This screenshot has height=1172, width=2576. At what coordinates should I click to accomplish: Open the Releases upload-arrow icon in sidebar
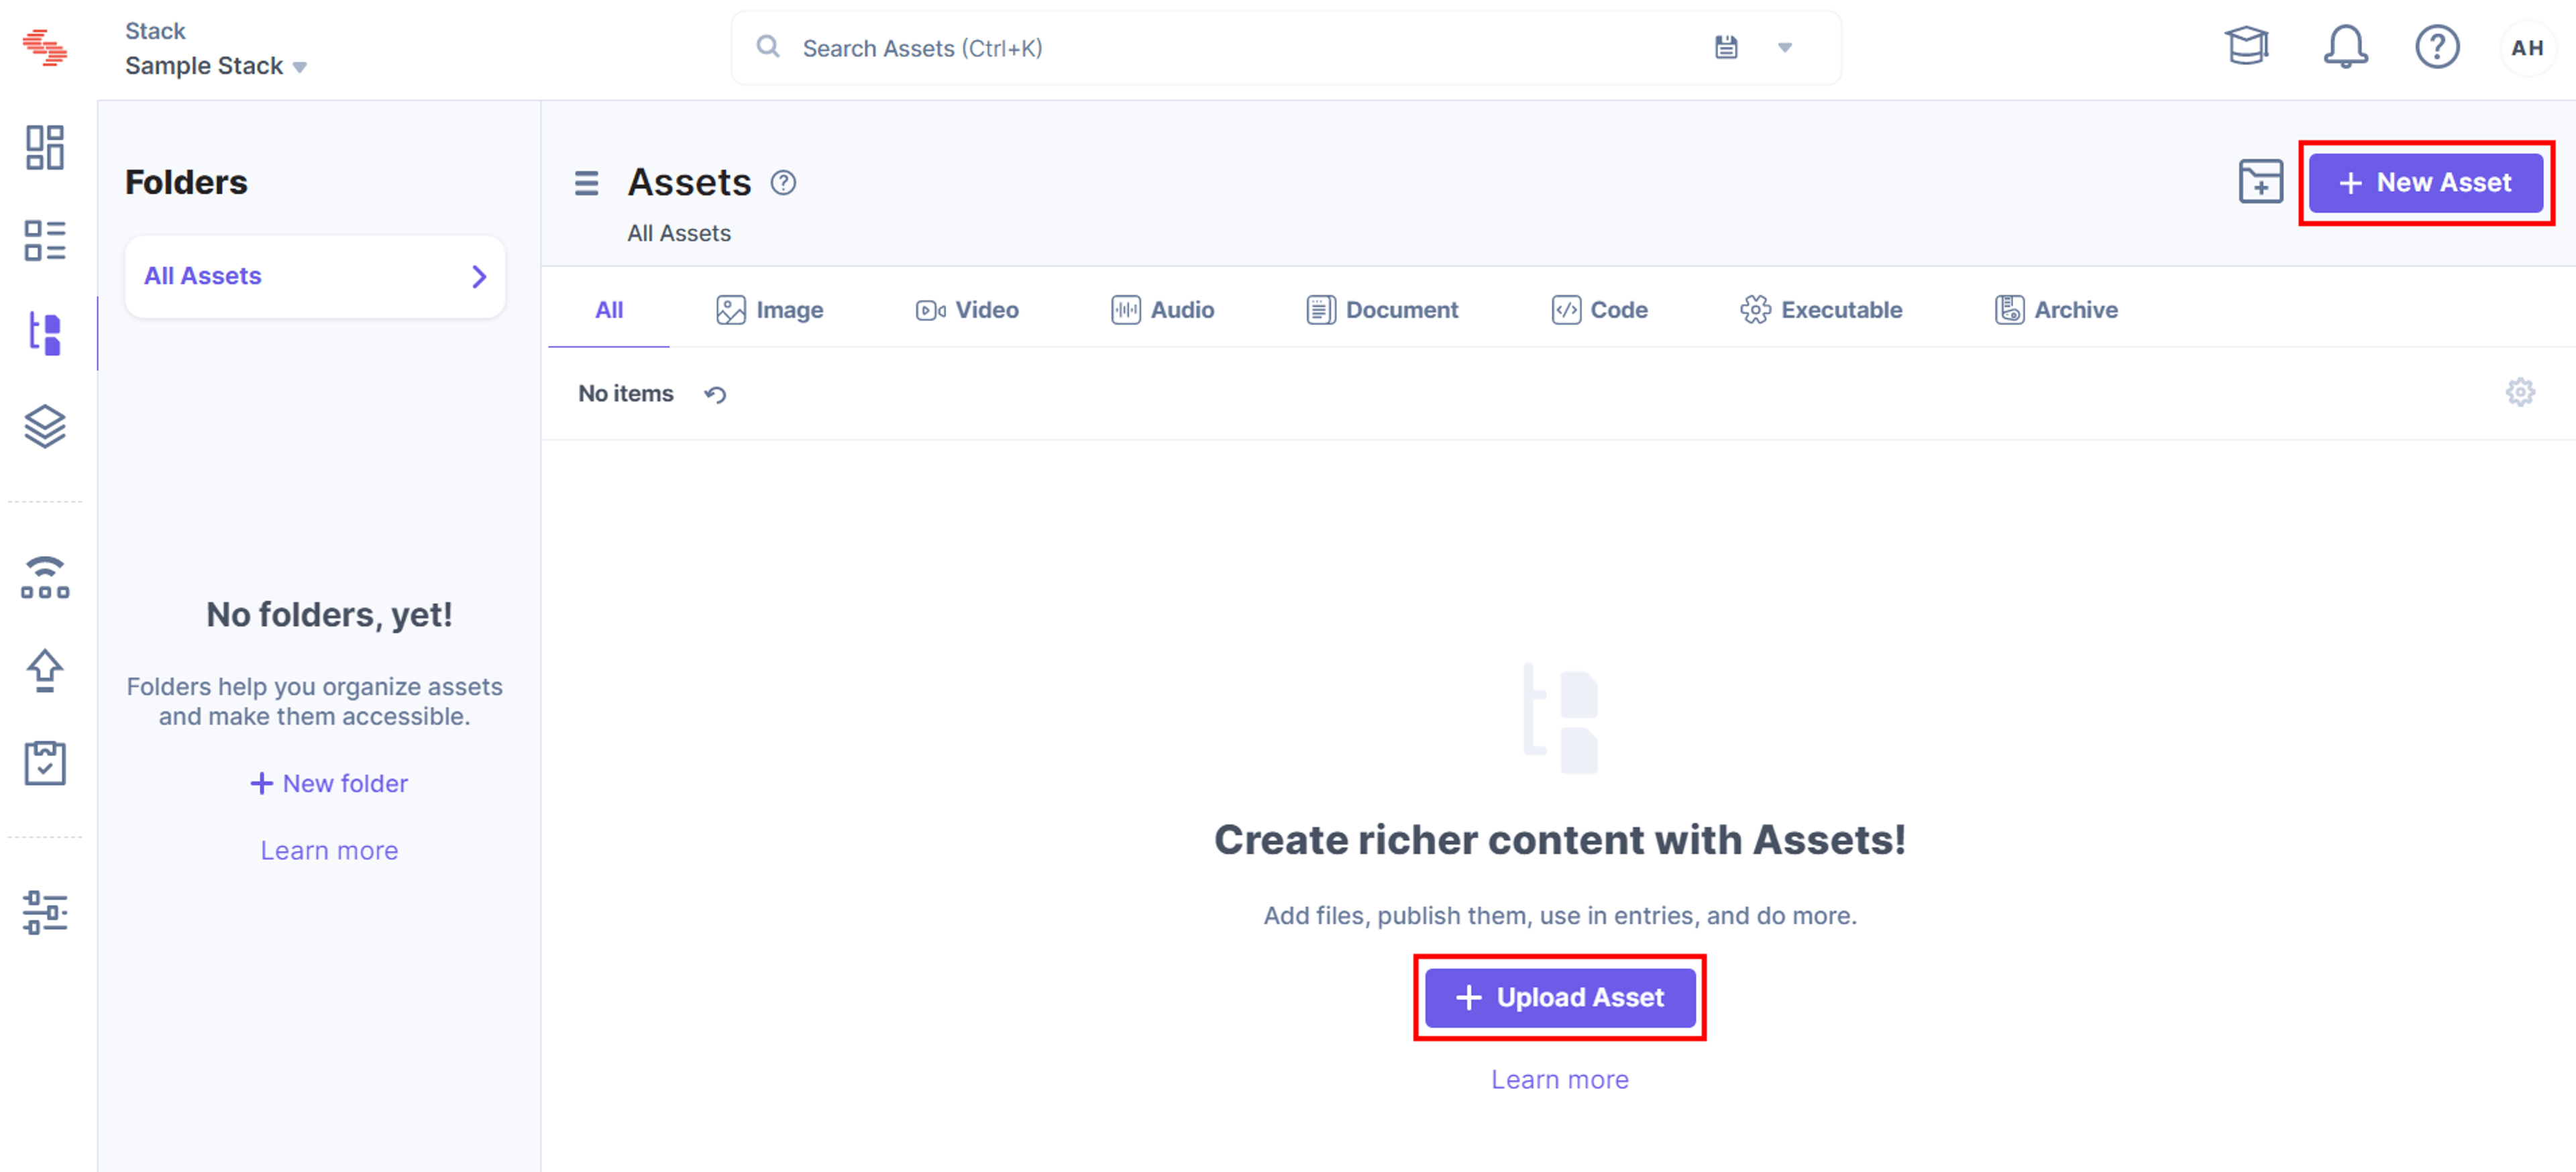(45, 670)
